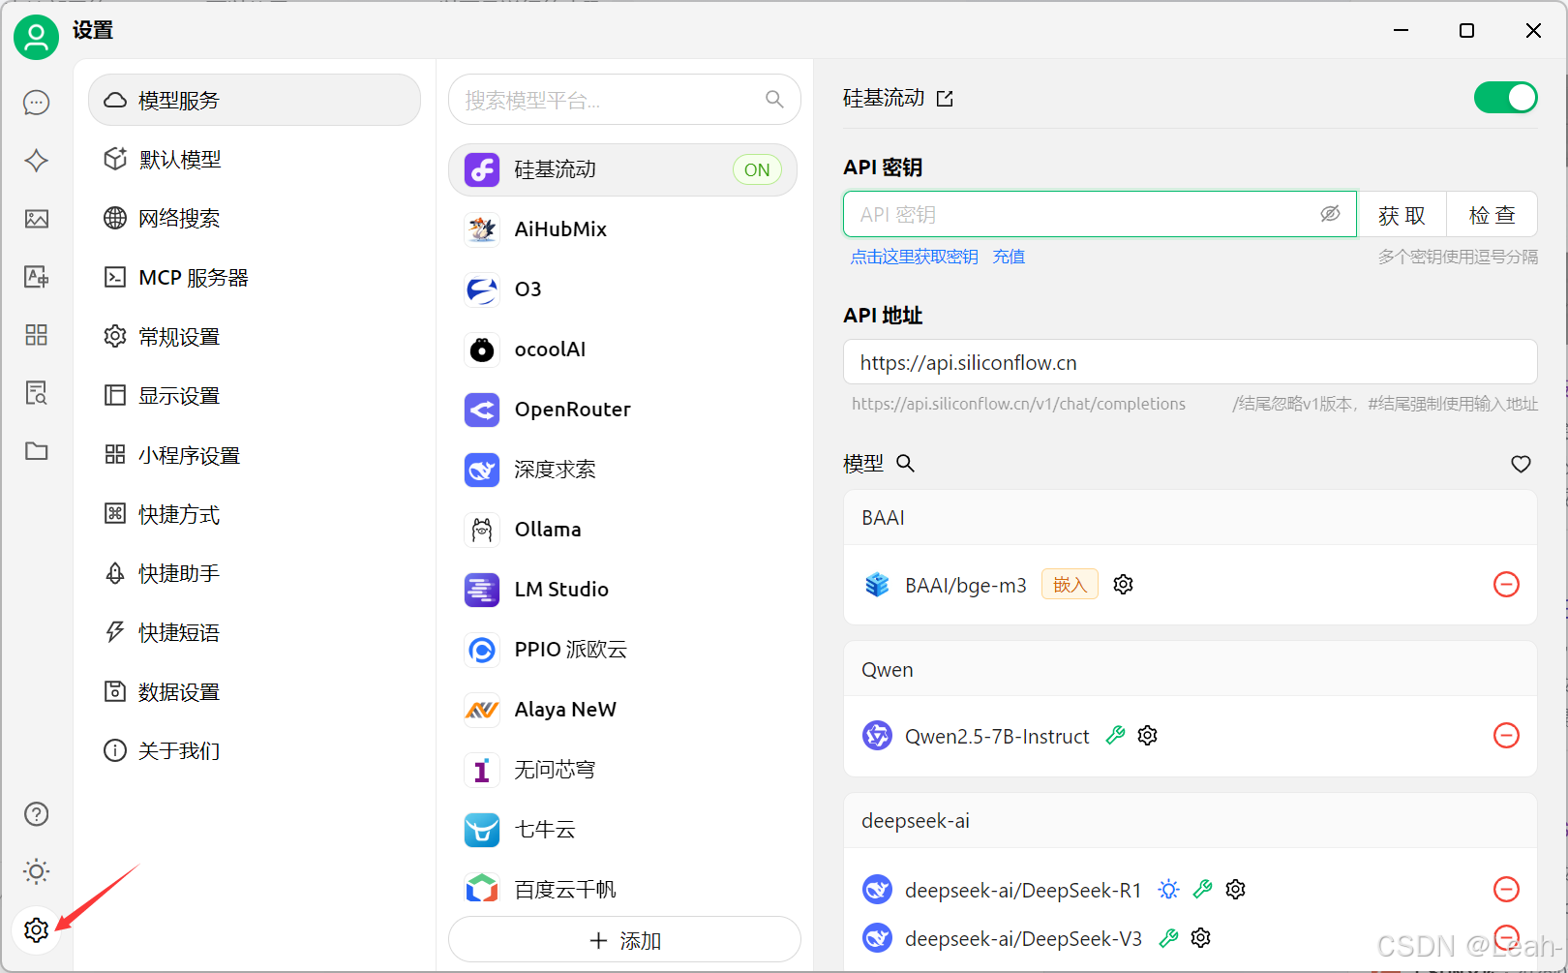
Task: Click the heart icon next to 模型 heading
Action: click(1521, 464)
